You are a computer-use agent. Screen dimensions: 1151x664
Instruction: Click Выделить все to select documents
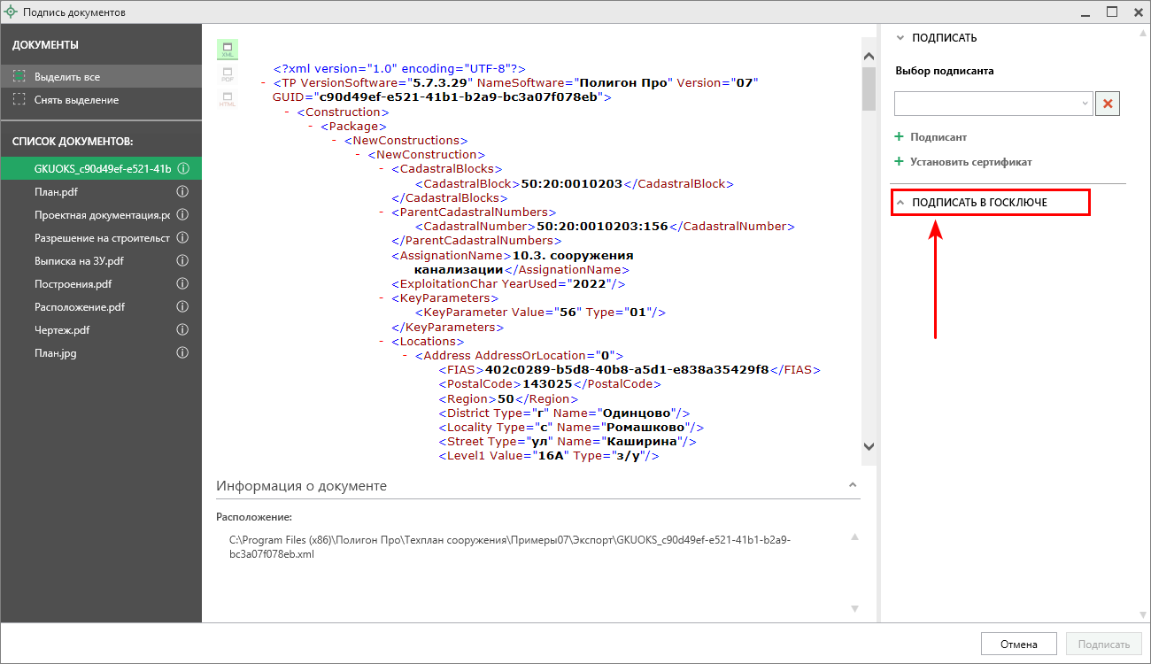click(x=66, y=77)
